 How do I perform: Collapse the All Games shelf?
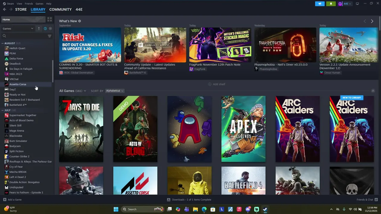[x=373, y=91]
